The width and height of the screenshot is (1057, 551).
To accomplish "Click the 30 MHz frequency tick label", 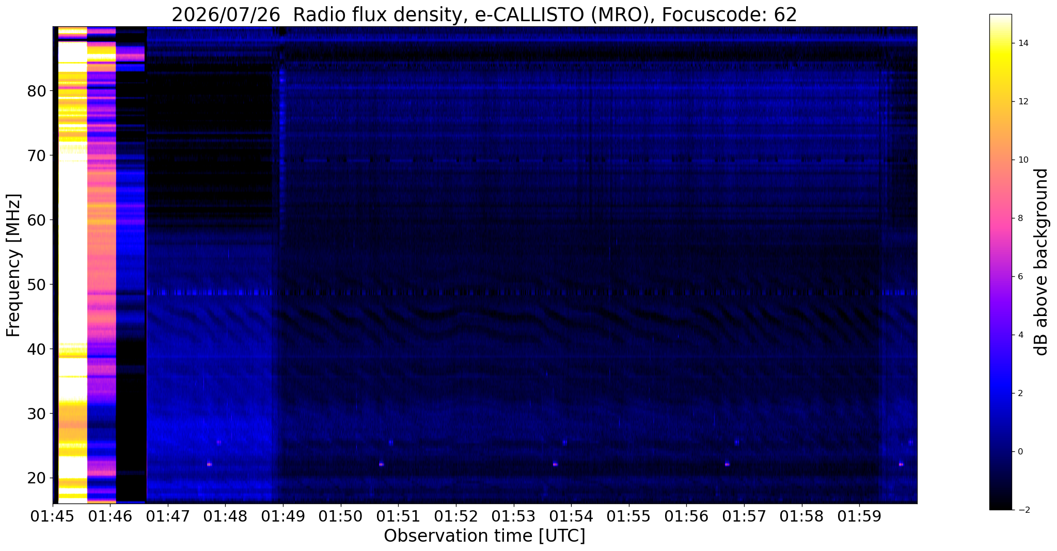I will tap(37, 414).
